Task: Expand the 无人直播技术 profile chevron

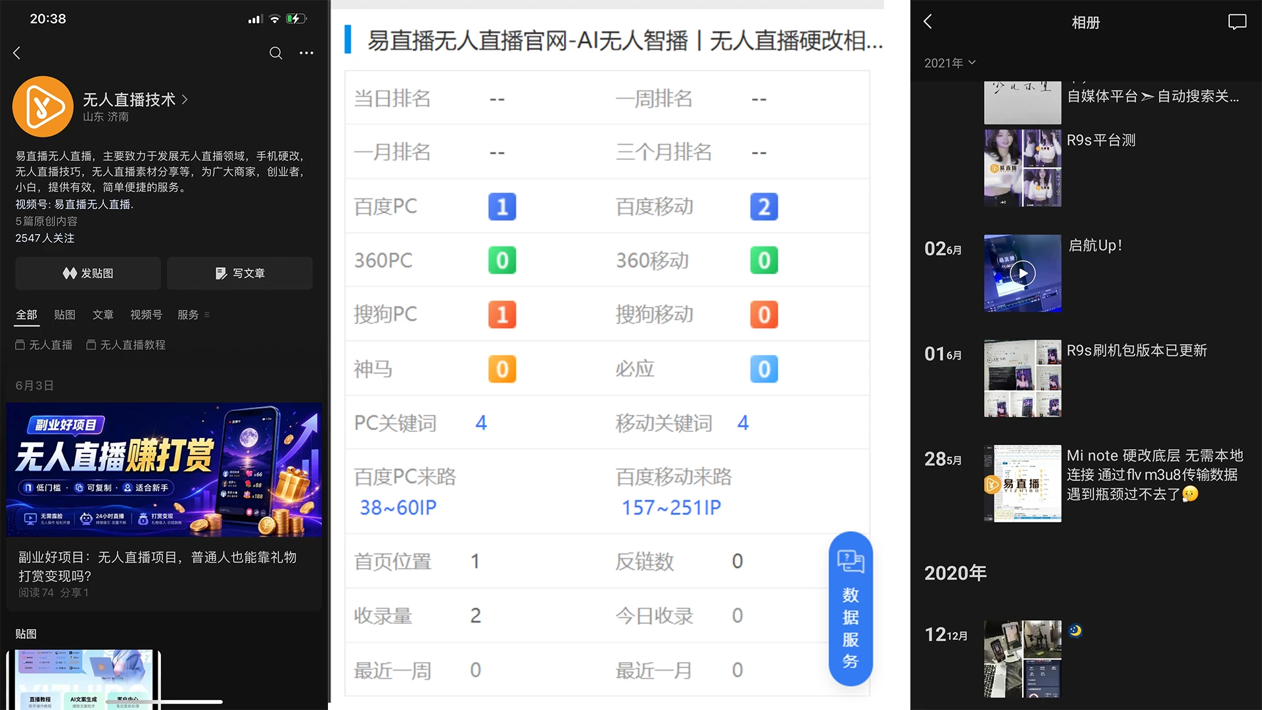Action: (185, 99)
